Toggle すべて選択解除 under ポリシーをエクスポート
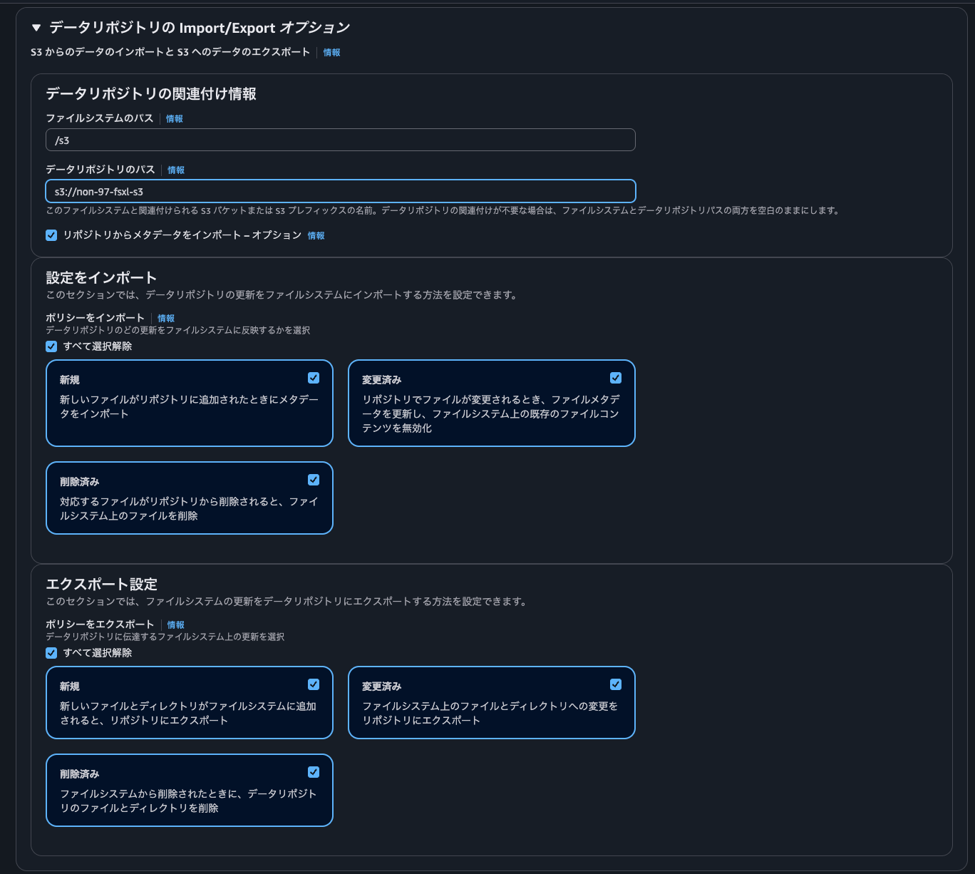The width and height of the screenshot is (975, 874). pyautogui.click(x=51, y=653)
